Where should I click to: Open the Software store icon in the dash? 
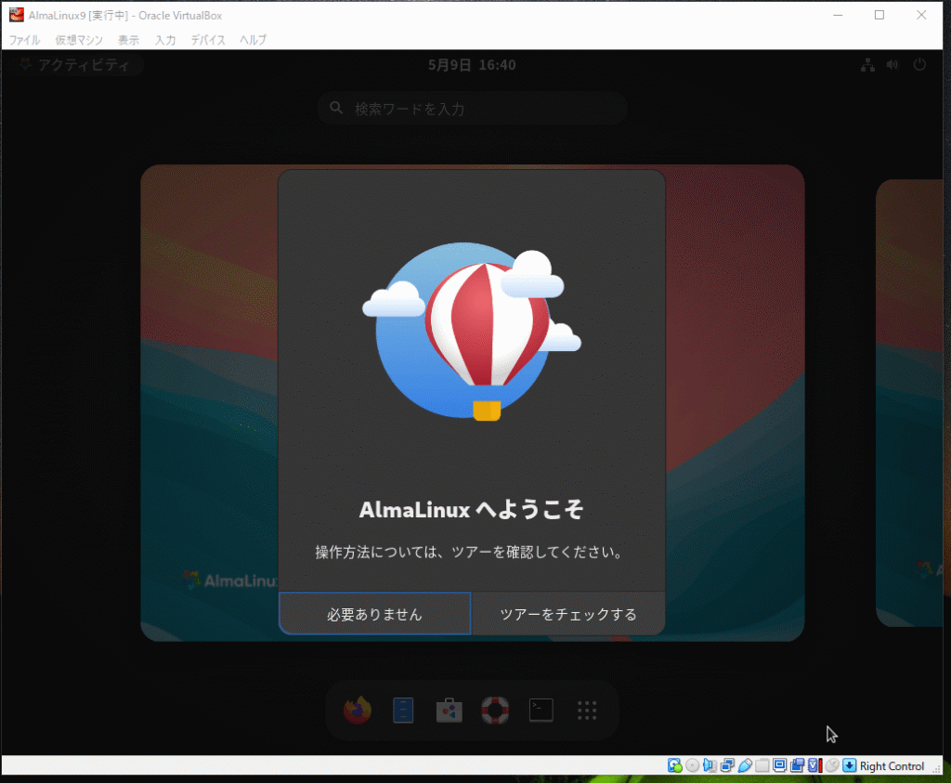pyautogui.click(x=449, y=711)
